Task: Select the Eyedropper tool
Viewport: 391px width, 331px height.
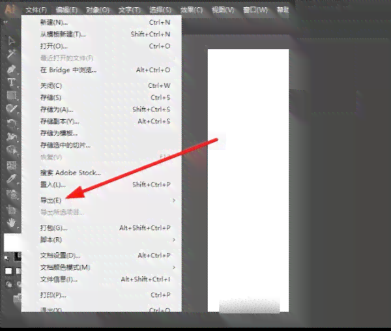Action: pyautogui.click(x=12, y=179)
